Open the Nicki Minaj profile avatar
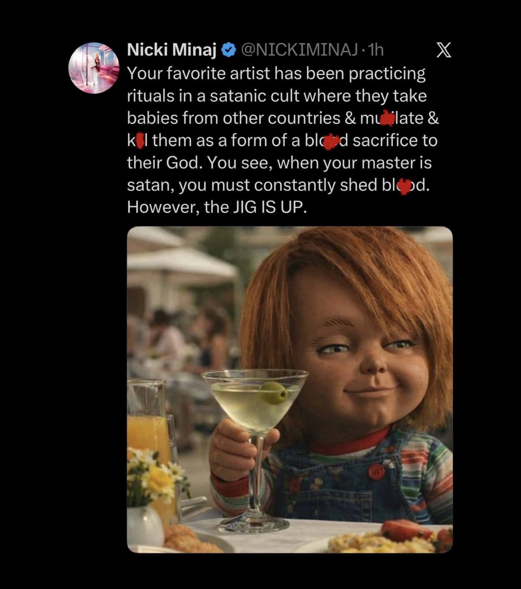The width and height of the screenshot is (521, 589). tap(94, 68)
